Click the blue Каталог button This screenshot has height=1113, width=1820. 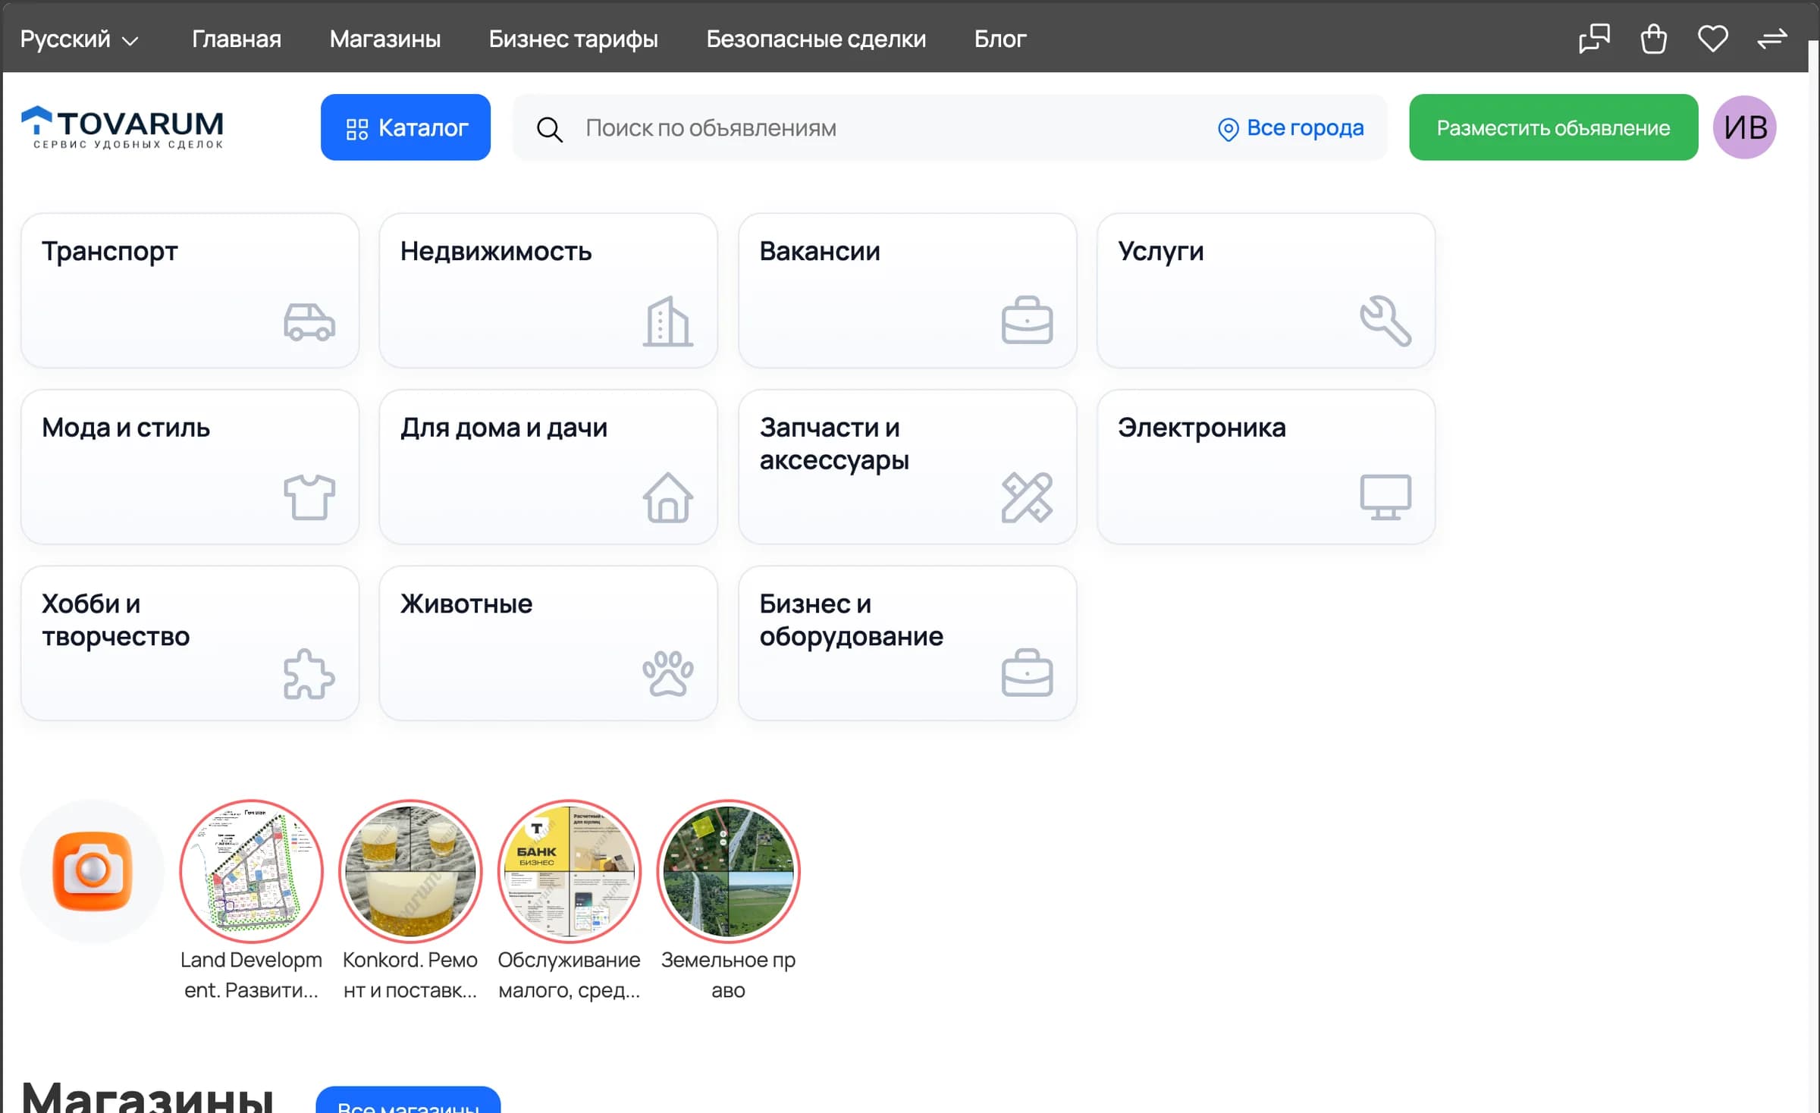pos(406,127)
